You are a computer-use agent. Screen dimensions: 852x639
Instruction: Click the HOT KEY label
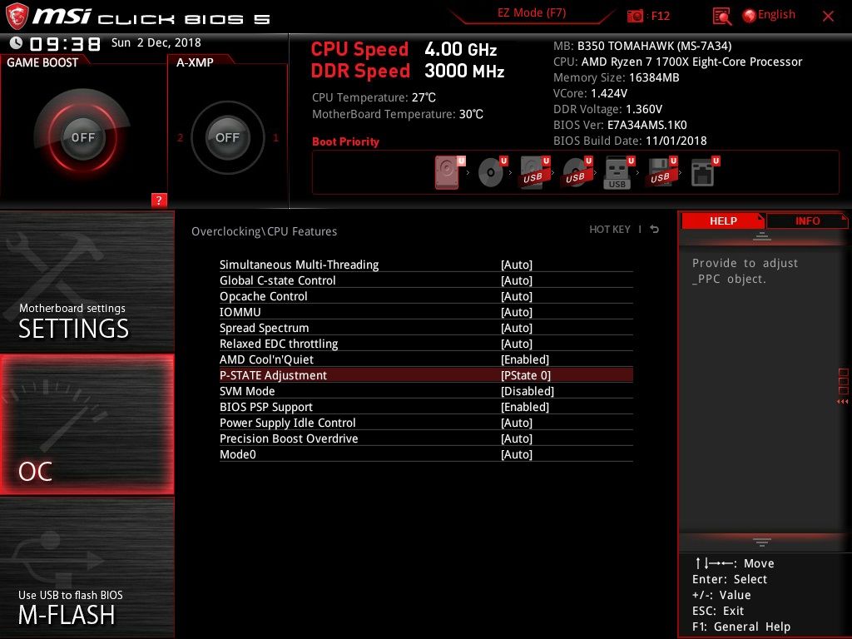(x=610, y=230)
